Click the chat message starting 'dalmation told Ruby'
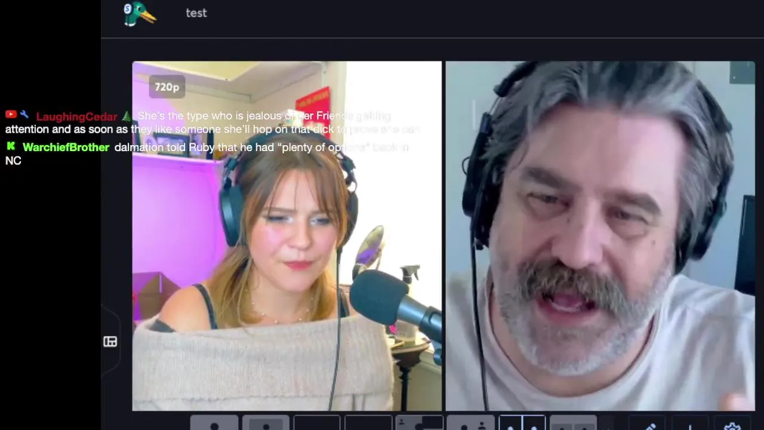Image resolution: width=764 pixels, height=430 pixels. tap(207, 153)
